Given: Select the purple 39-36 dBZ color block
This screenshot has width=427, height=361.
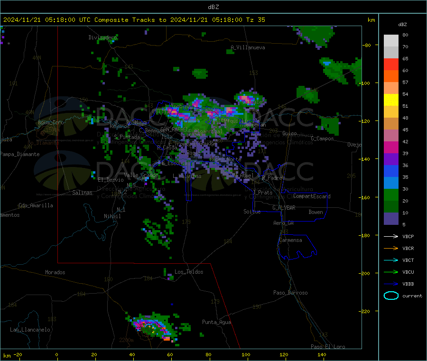Looking at the screenshot, I should click(x=391, y=159).
